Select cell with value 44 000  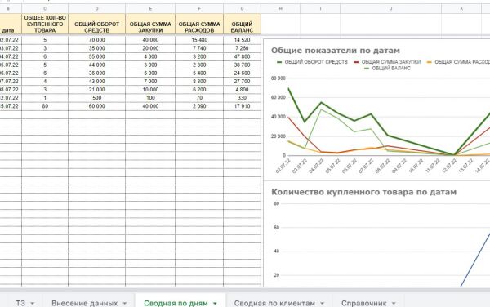click(97, 65)
